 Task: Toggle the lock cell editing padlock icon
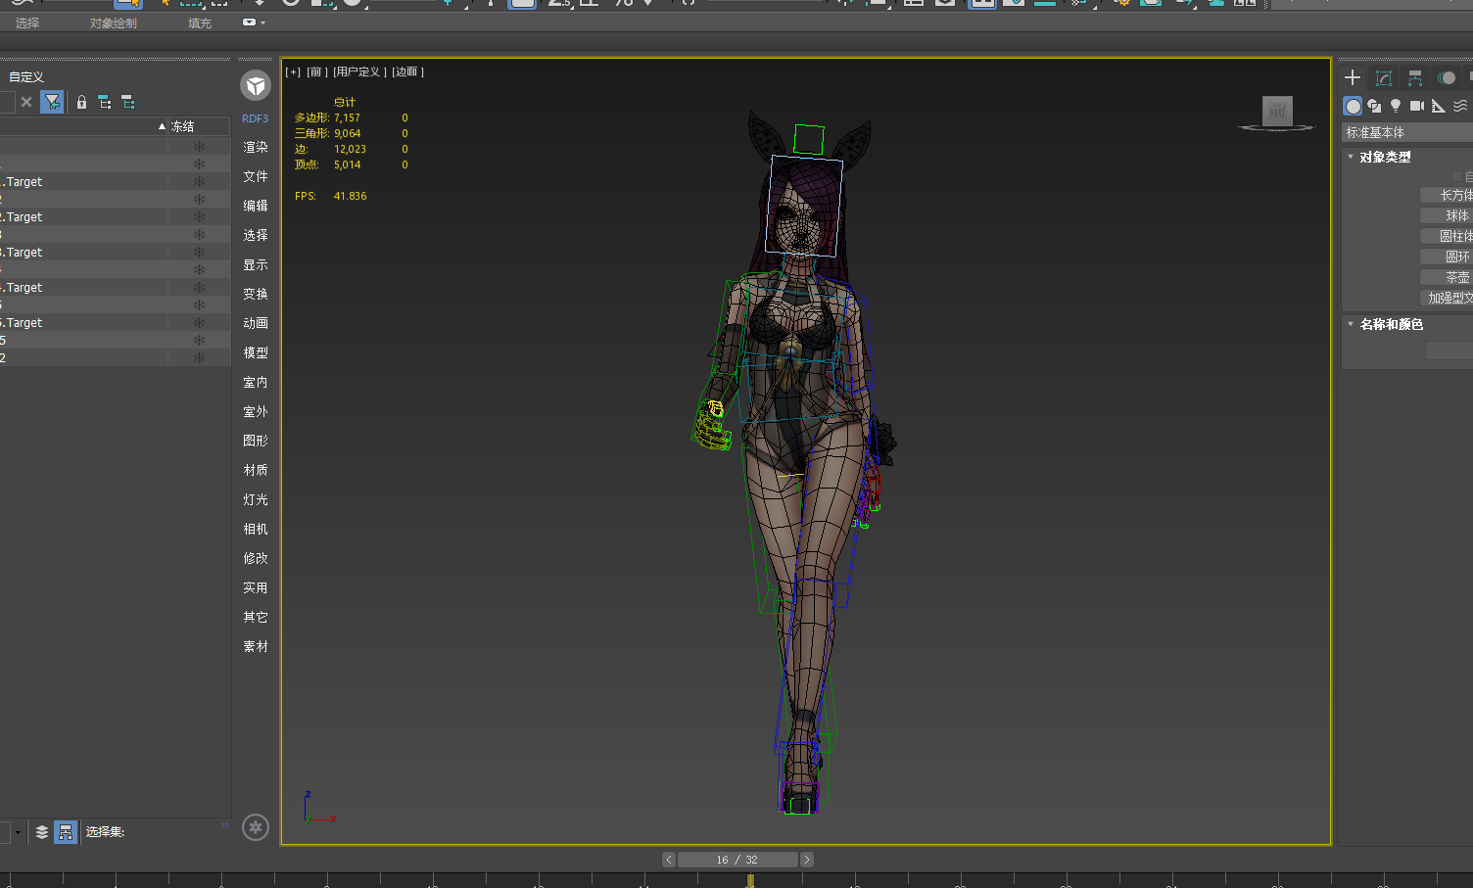pos(81,102)
